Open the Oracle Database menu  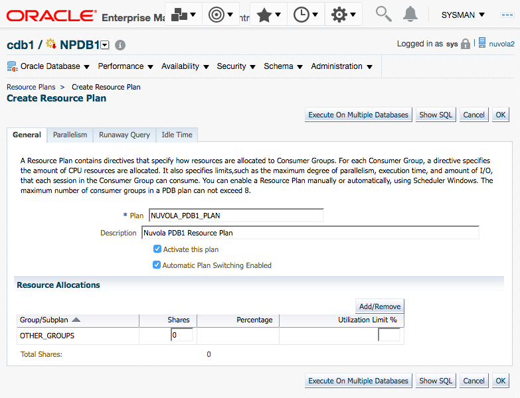[x=55, y=66]
